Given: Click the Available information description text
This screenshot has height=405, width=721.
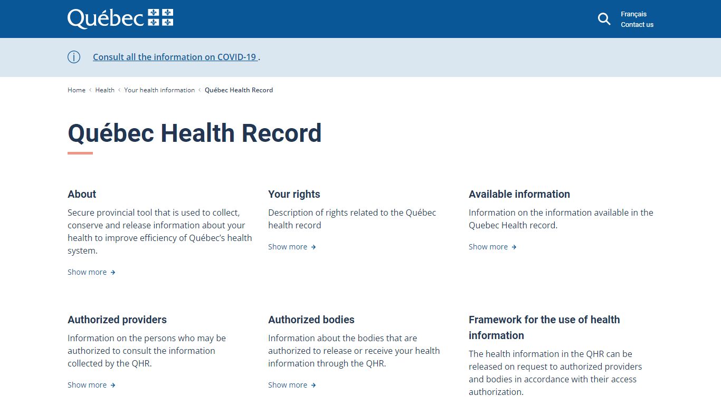Looking at the screenshot, I should 561,219.
